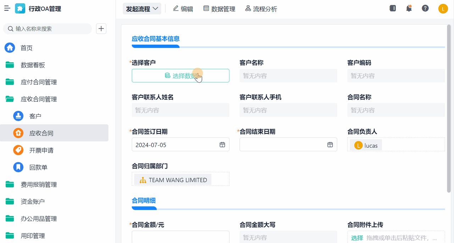Switch to 数据管理 in the top bar
454x243 pixels.
coord(220,9)
